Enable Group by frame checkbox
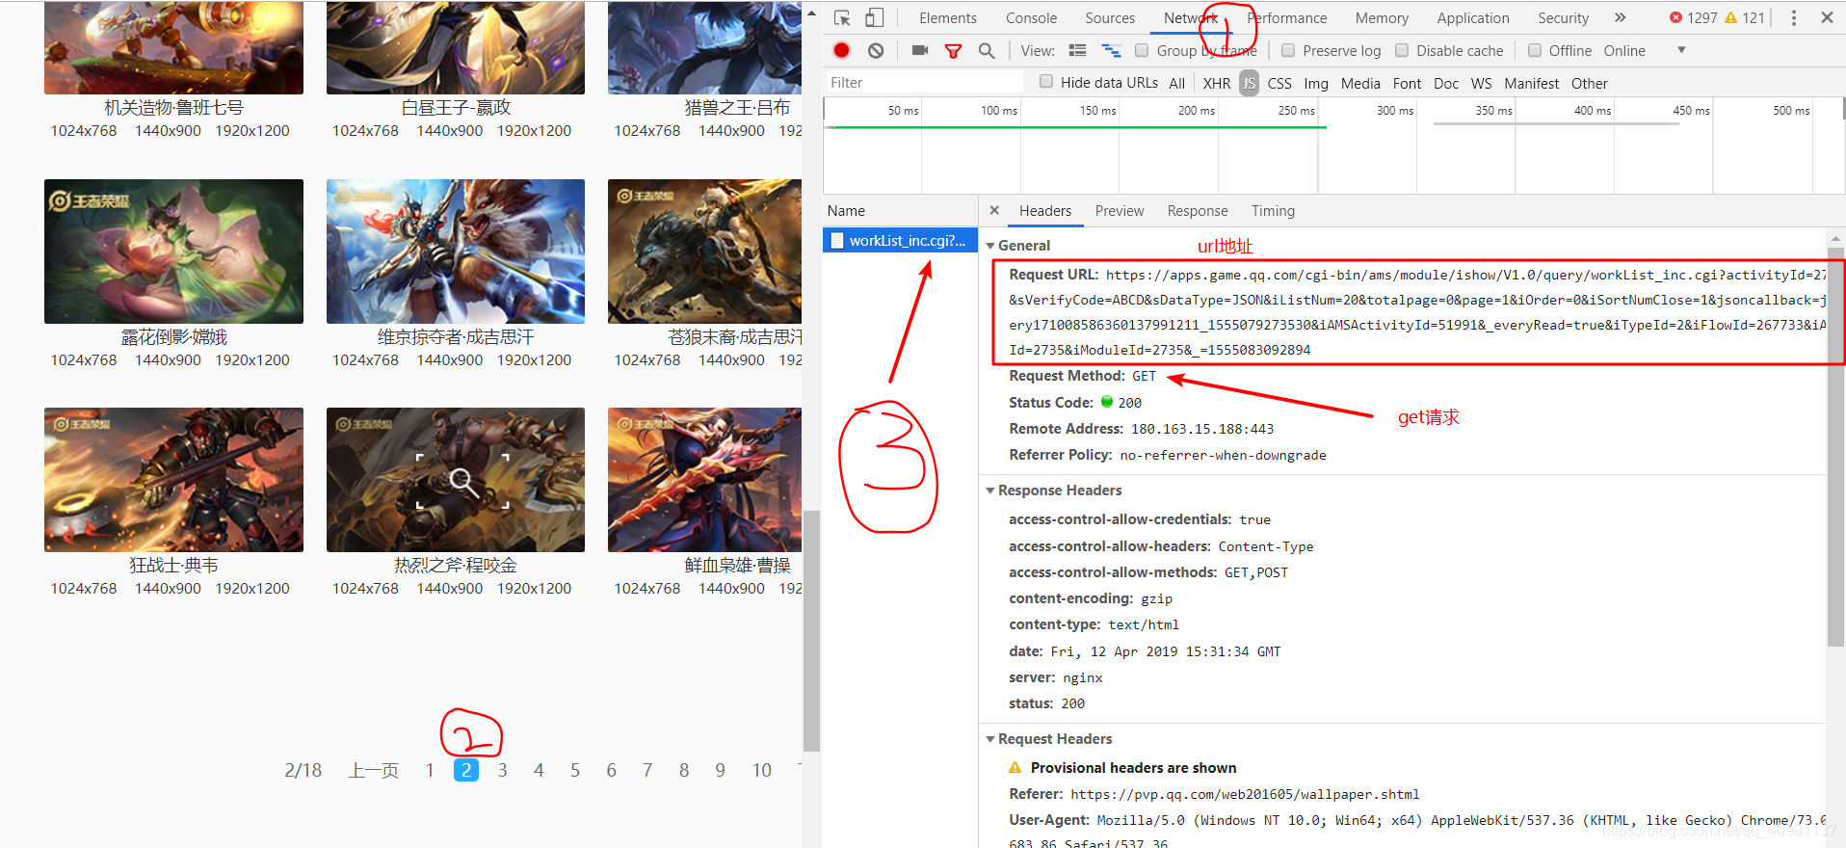 tap(1142, 50)
